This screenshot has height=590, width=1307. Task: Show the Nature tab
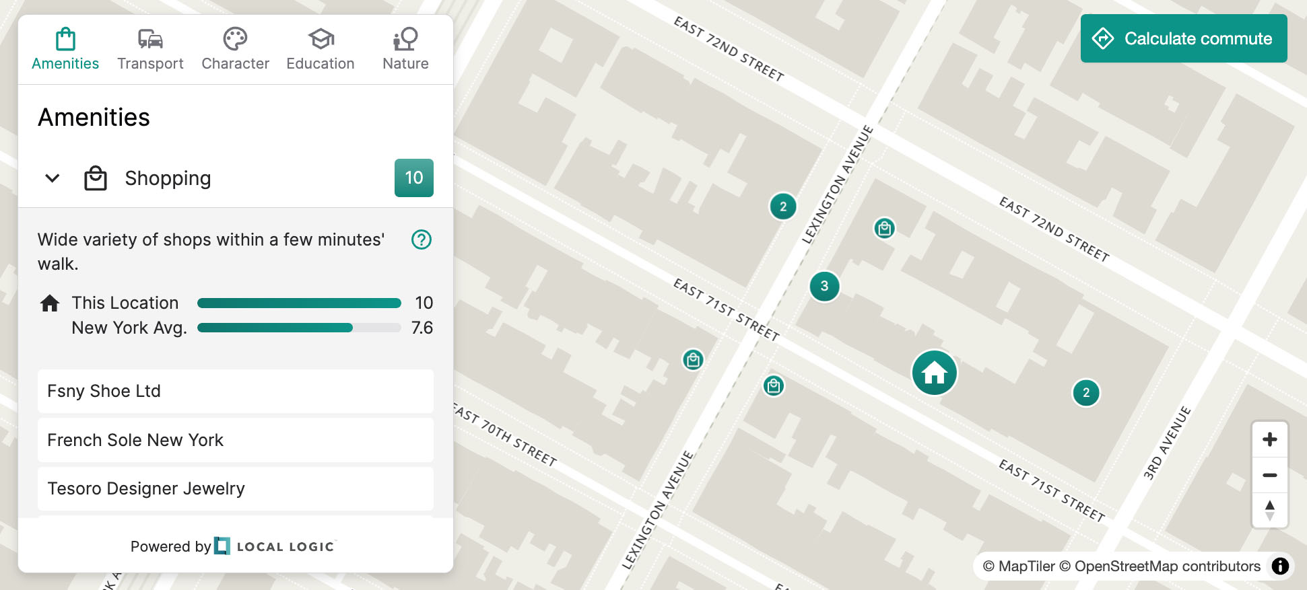tap(405, 50)
